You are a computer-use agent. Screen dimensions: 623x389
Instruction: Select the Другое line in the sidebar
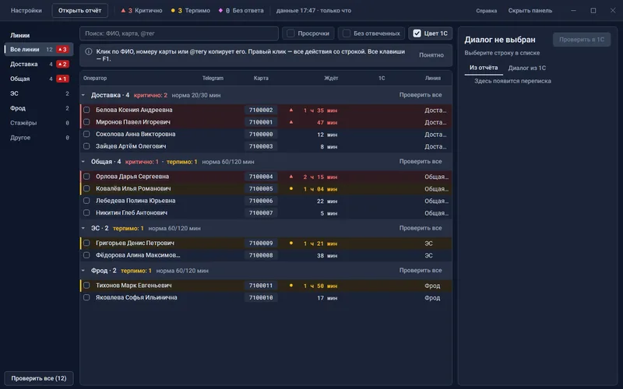(38, 138)
